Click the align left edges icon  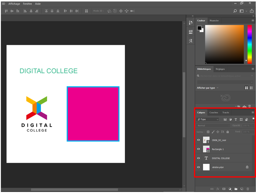tap(25, 11)
